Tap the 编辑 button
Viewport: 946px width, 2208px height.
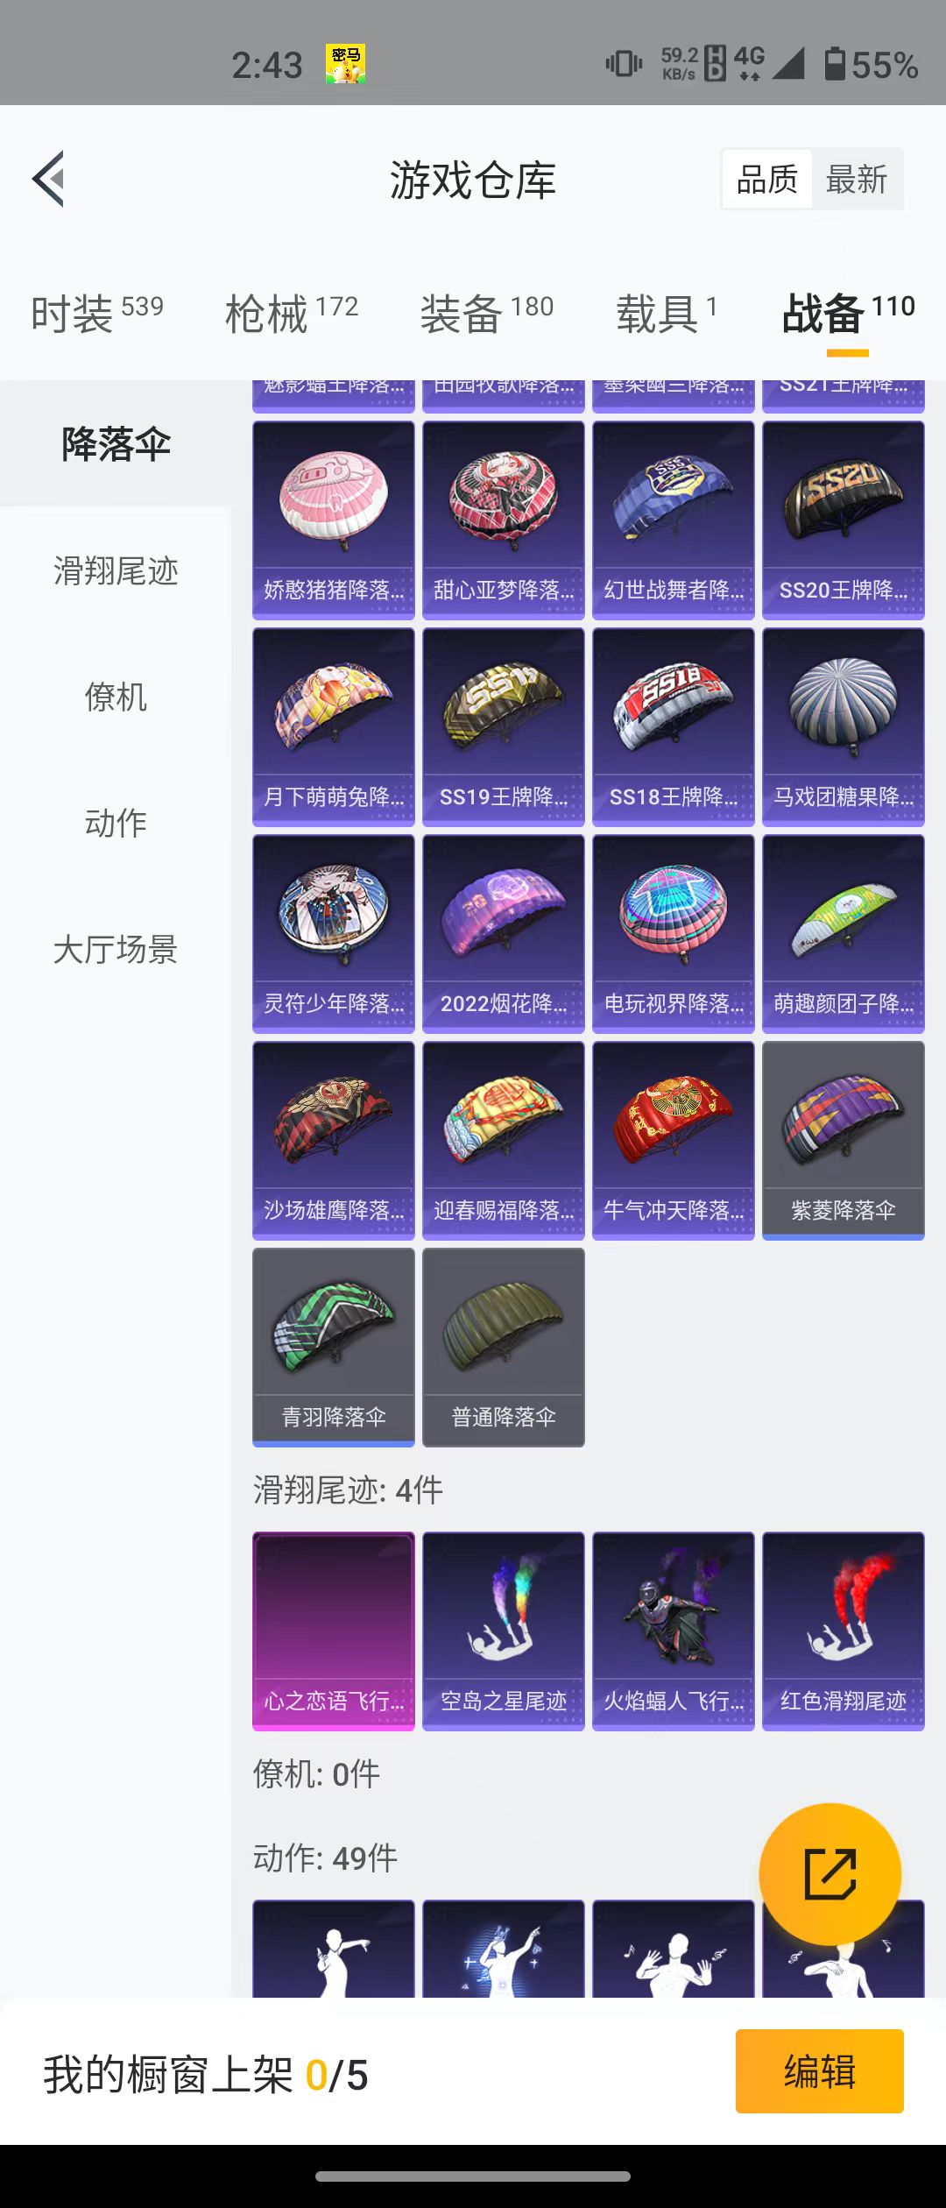click(x=820, y=2071)
